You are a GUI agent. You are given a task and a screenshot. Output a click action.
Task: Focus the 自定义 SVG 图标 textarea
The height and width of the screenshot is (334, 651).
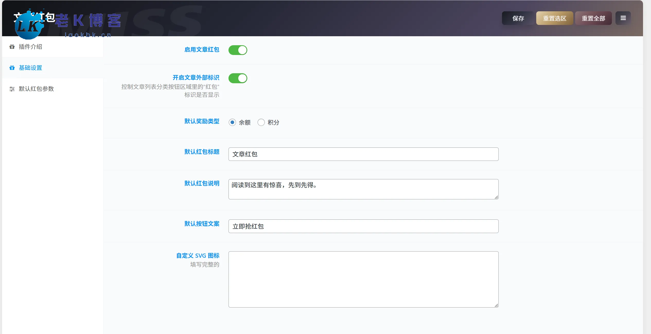coord(363,279)
